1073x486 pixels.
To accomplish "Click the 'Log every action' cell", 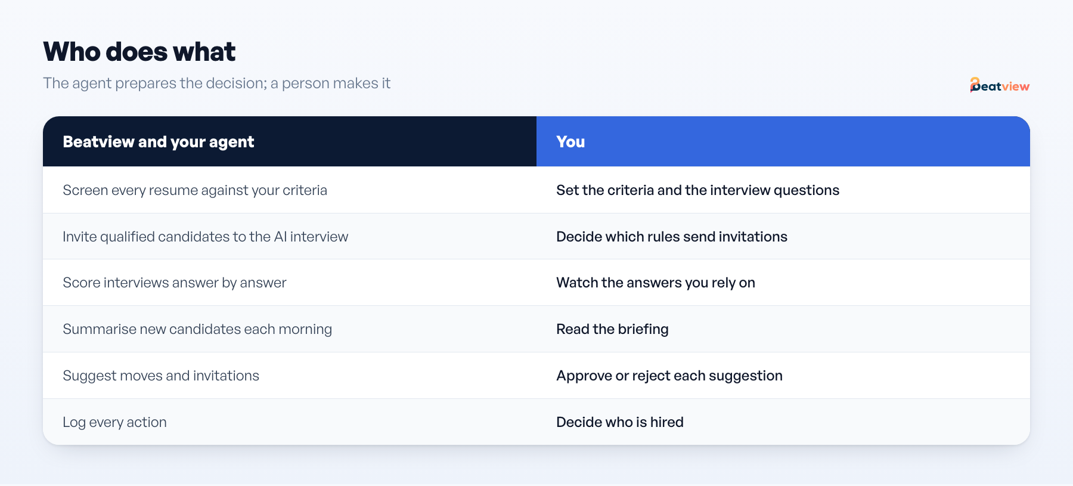I will pos(290,422).
